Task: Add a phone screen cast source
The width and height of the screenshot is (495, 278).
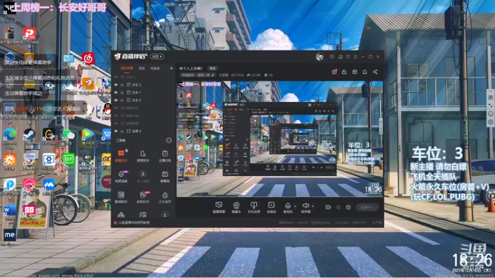Action: click(254, 208)
